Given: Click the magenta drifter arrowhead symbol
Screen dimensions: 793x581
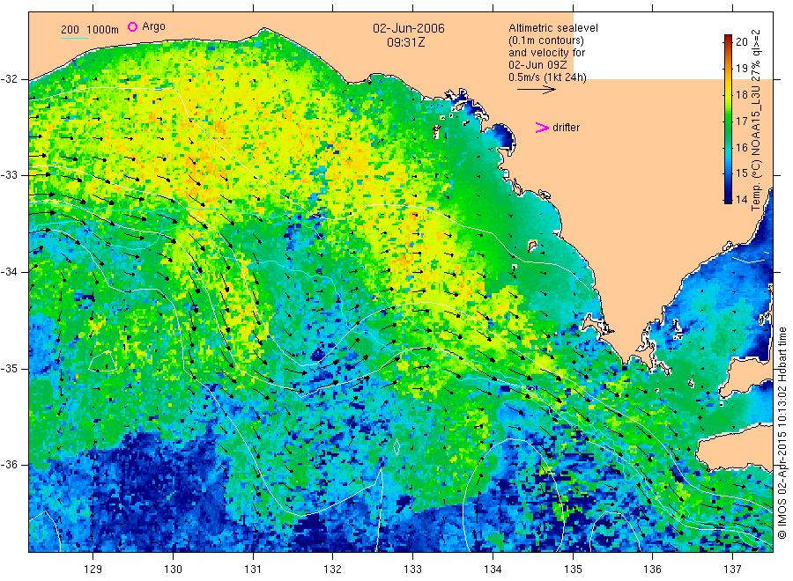Looking at the screenshot, I should tap(542, 128).
